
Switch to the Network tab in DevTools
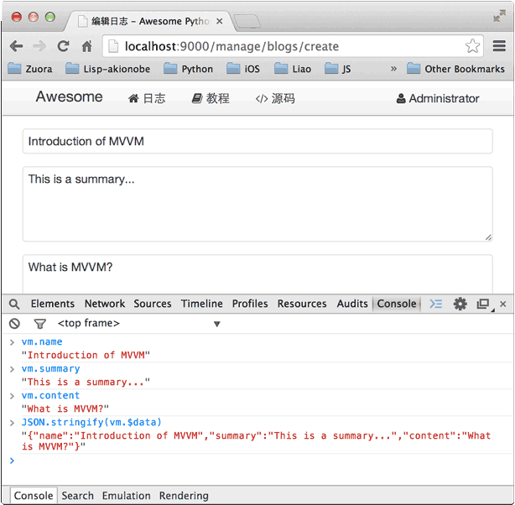104,304
